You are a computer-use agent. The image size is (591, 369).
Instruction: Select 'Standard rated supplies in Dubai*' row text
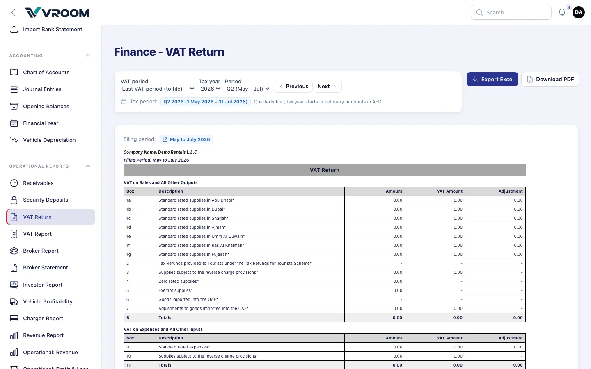(192, 209)
